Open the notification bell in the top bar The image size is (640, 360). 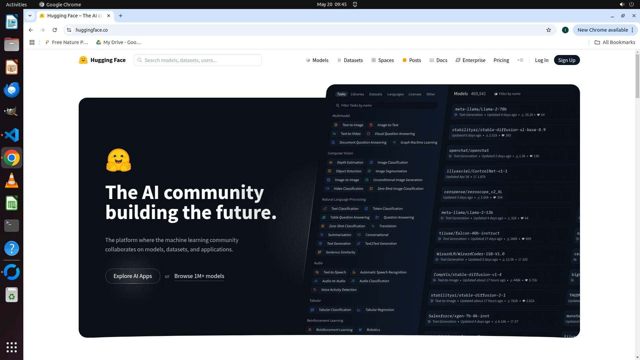[355, 4]
